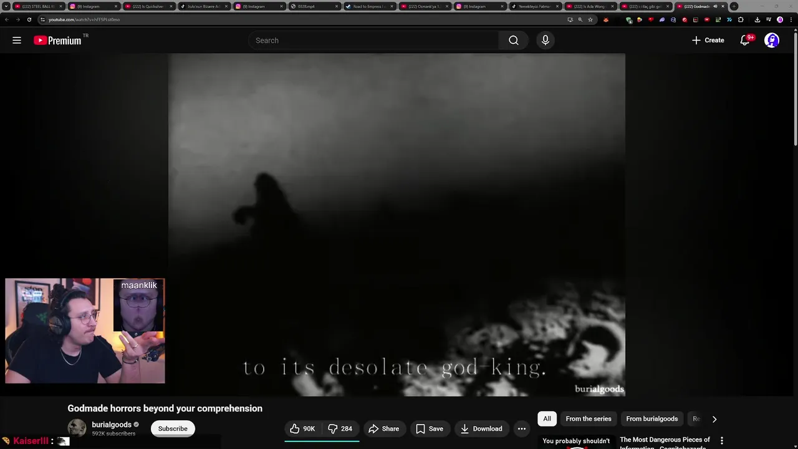Save the video to playlist

tap(429, 428)
